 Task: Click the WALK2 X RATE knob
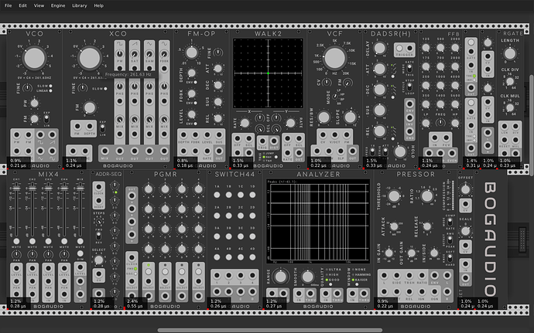click(245, 123)
